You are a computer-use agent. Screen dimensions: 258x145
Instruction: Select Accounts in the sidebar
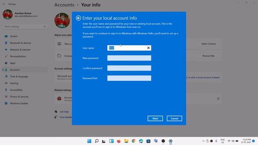[x=25, y=70]
